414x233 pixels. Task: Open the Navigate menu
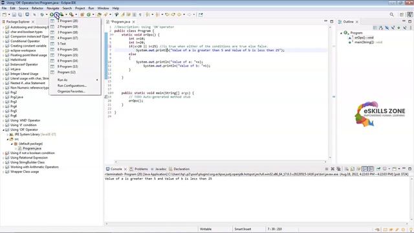[53, 8]
